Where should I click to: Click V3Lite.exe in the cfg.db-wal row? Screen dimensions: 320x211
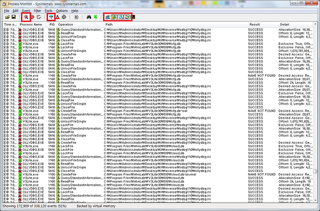pos(30,111)
